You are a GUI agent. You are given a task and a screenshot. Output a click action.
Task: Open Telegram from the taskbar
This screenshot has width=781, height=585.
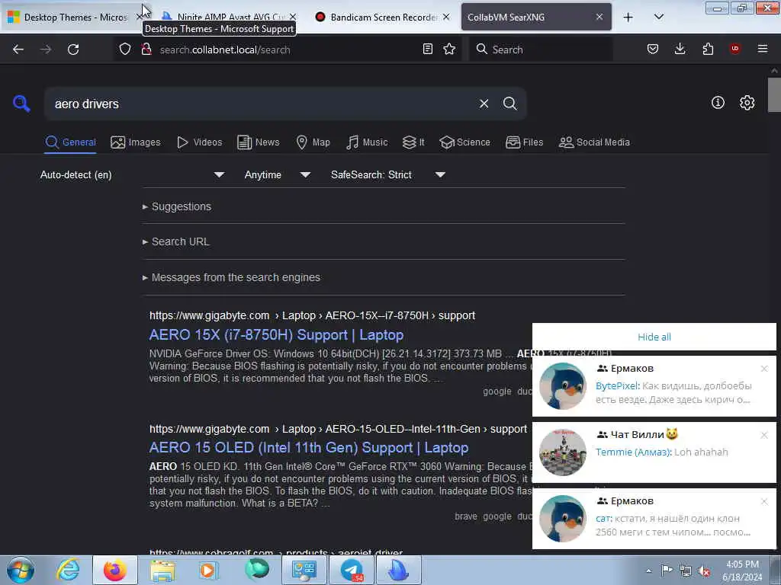click(352, 570)
